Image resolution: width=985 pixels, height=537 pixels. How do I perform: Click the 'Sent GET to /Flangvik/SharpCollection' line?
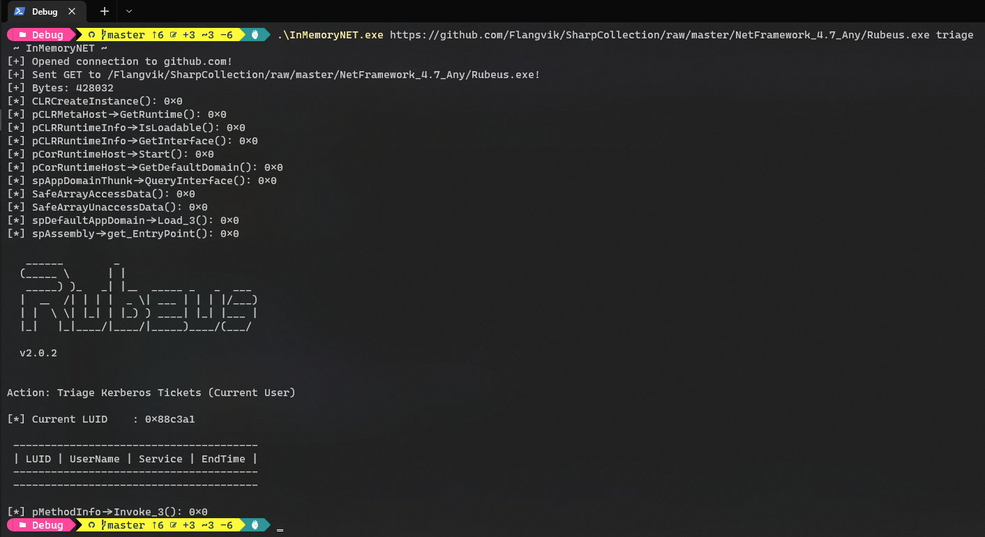(x=273, y=75)
